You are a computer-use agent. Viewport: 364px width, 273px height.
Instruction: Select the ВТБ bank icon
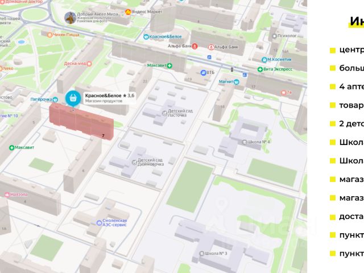(203, 73)
